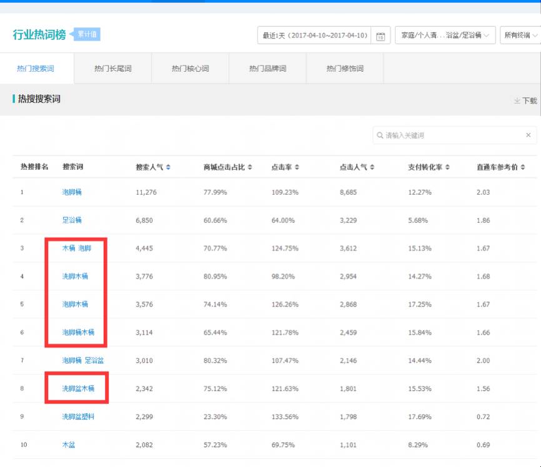Open the 木盆 keyword link
Screen dimensions: 541x467
coord(69,445)
